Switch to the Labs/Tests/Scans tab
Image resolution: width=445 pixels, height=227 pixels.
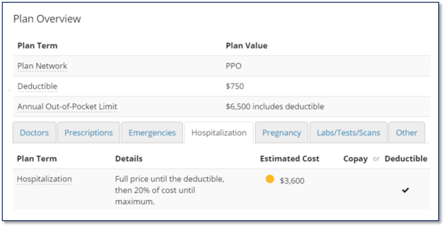348,133
